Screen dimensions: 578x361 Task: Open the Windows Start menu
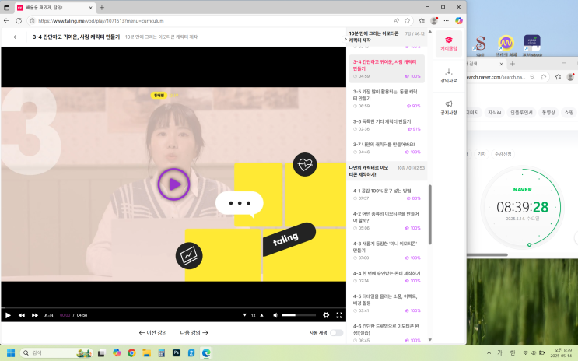11,353
